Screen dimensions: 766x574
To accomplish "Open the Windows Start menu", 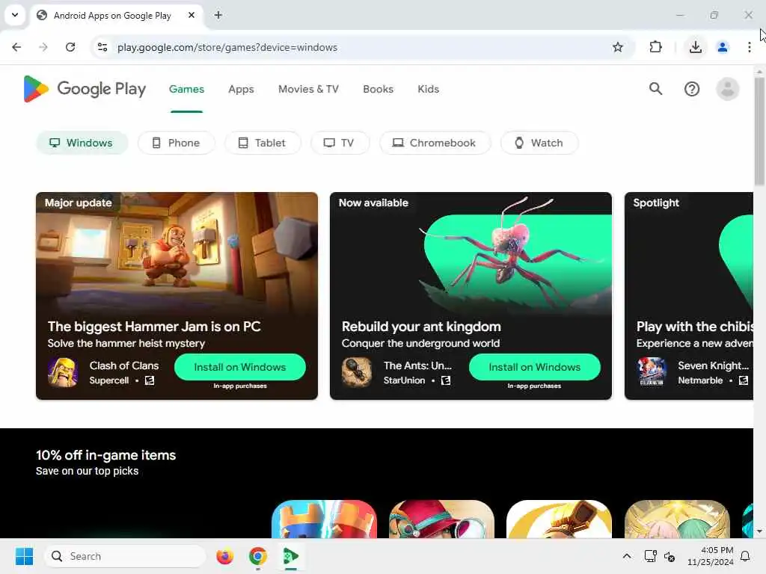I will point(24,556).
